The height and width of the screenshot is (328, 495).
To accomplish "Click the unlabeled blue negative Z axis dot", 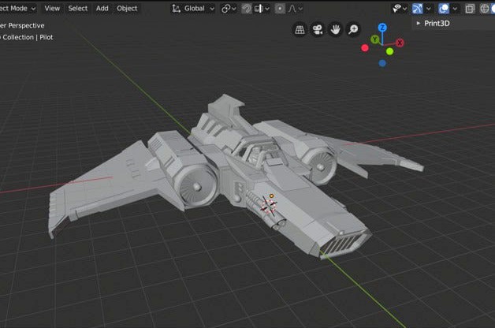I will pos(382,63).
